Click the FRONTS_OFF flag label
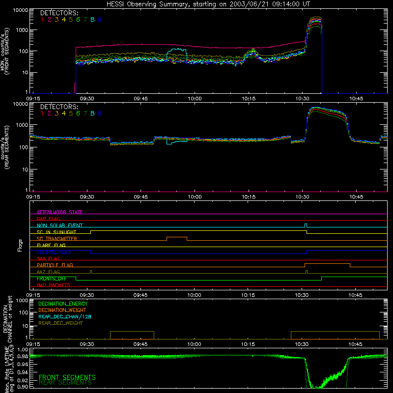Screen dimensions: 393x393 coord(52,279)
